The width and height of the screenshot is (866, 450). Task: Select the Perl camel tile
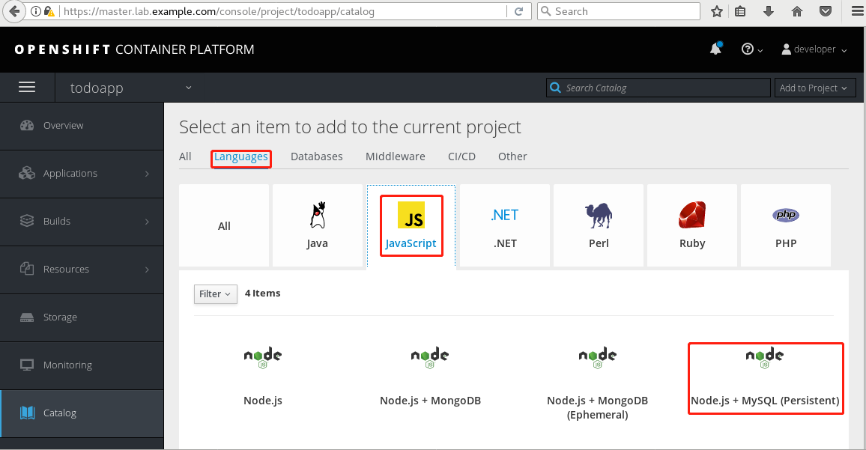599,226
